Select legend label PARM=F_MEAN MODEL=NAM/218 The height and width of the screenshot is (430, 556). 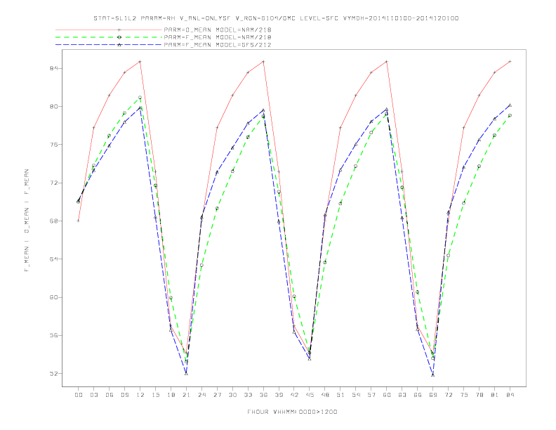[x=218, y=37]
